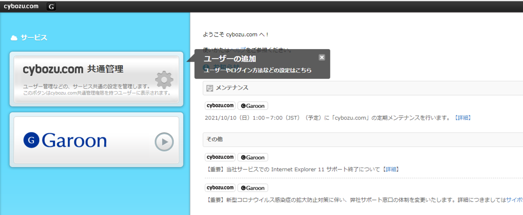Image resolution: width=523 pixels, height=215 pixels.
Task: Click the cloud icon beside サービス
Action: [14, 38]
